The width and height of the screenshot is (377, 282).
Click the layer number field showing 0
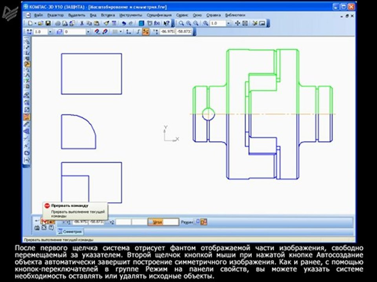click(75, 32)
